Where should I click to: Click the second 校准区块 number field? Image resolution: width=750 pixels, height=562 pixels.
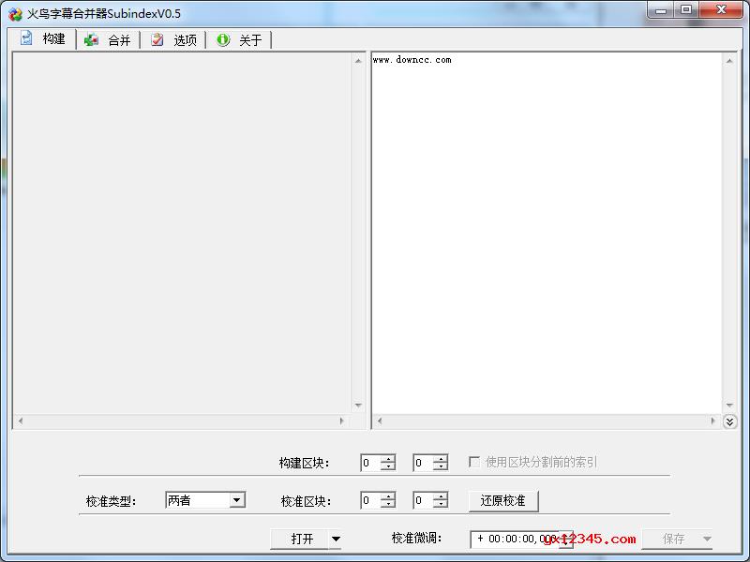point(424,500)
